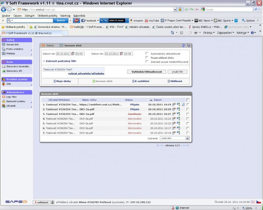263x210 pixels.
Task: Switch to Moje úlohy tab
Action: 62,81
